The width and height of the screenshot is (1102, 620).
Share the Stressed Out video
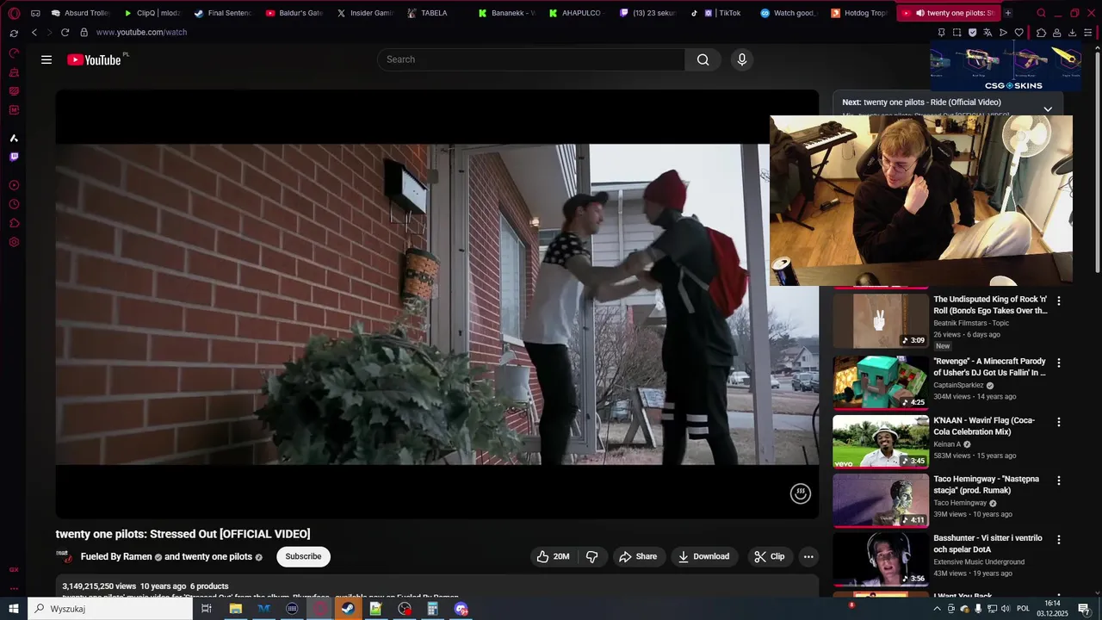pyautogui.click(x=638, y=556)
